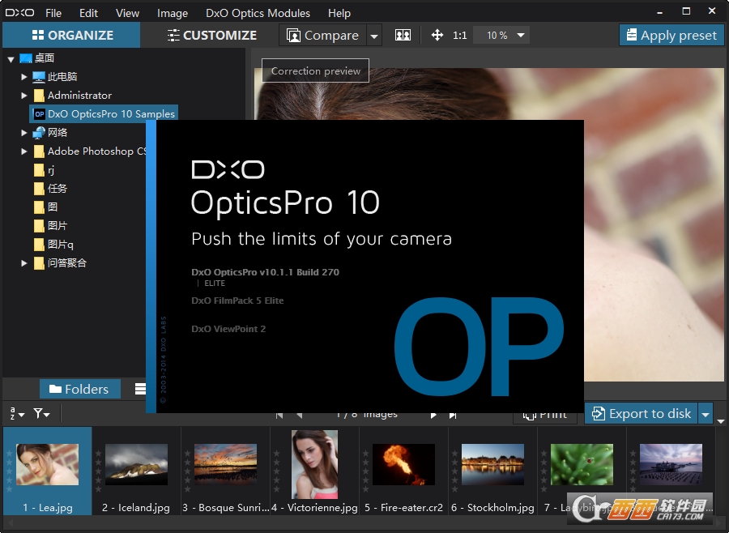Viewport: 729px width, 533px height.
Task: Go to first image in filmstrip
Action: 279,416
